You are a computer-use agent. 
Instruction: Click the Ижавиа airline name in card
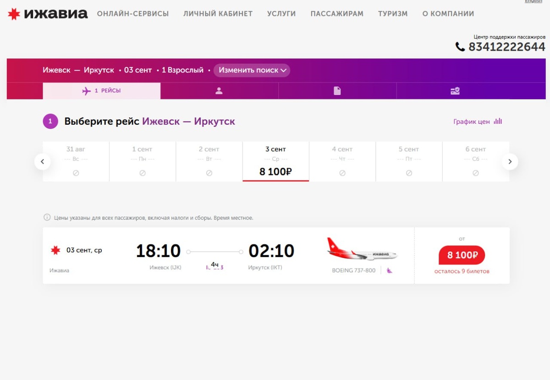[59, 270]
